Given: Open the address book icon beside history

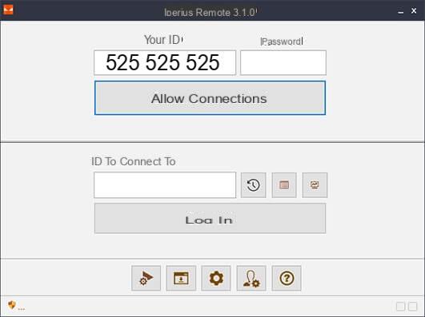Looking at the screenshot, I should pyautogui.click(x=284, y=185).
